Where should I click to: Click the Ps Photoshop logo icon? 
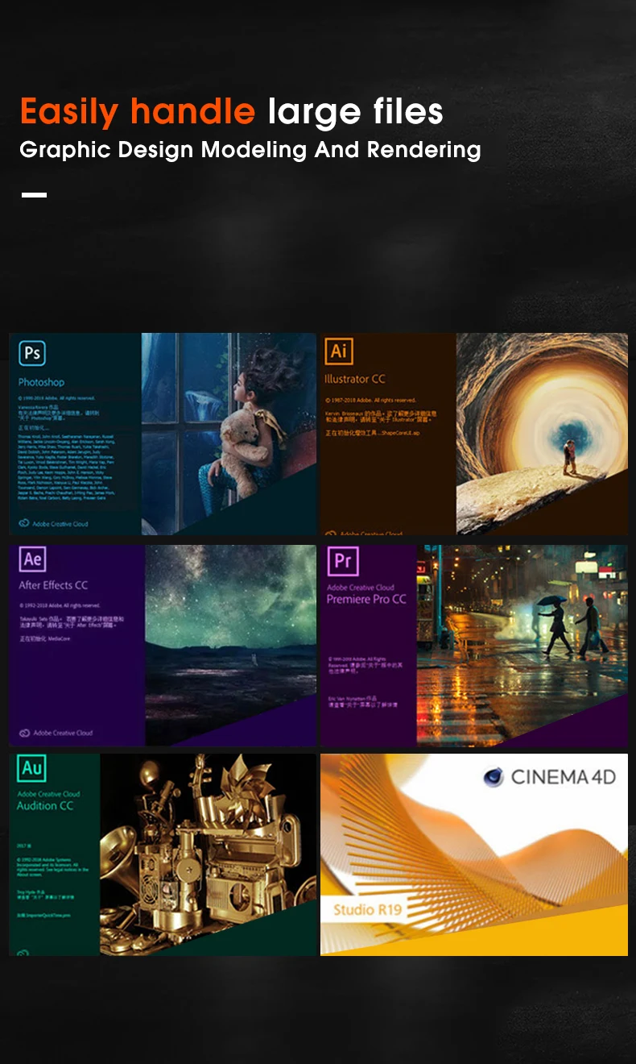[x=32, y=353]
